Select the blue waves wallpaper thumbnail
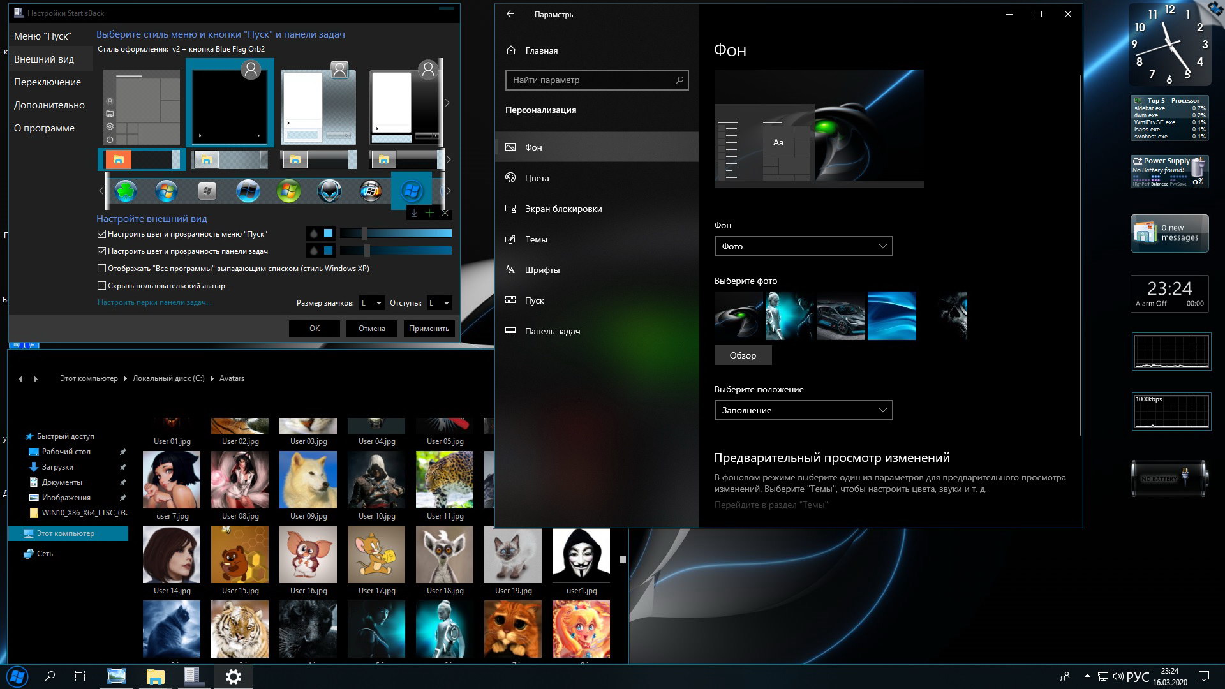 892,316
